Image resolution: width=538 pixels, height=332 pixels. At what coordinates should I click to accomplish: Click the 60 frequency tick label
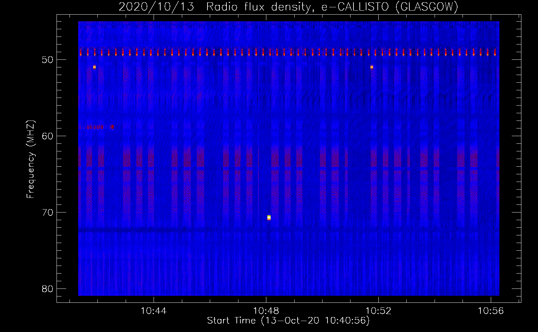[48, 136]
